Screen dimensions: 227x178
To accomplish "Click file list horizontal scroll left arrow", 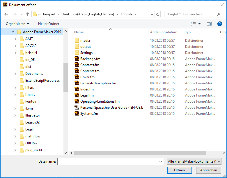I will [72, 153].
